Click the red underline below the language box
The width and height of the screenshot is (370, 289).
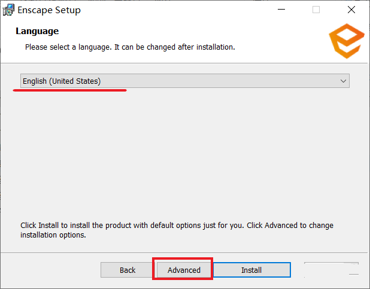tap(70, 90)
